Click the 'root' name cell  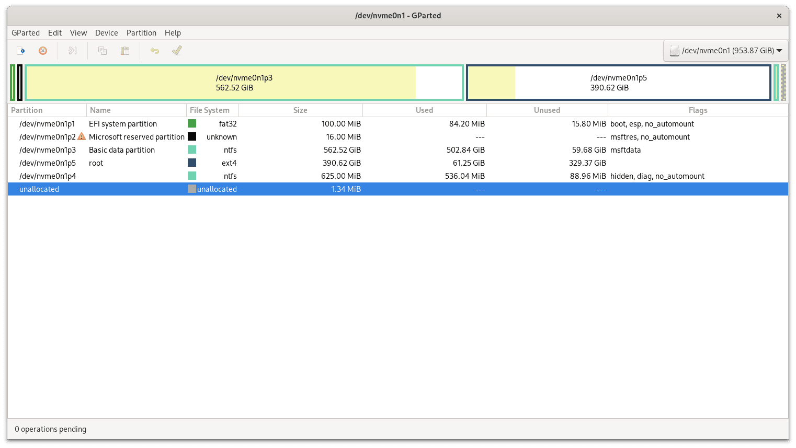[x=96, y=163]
